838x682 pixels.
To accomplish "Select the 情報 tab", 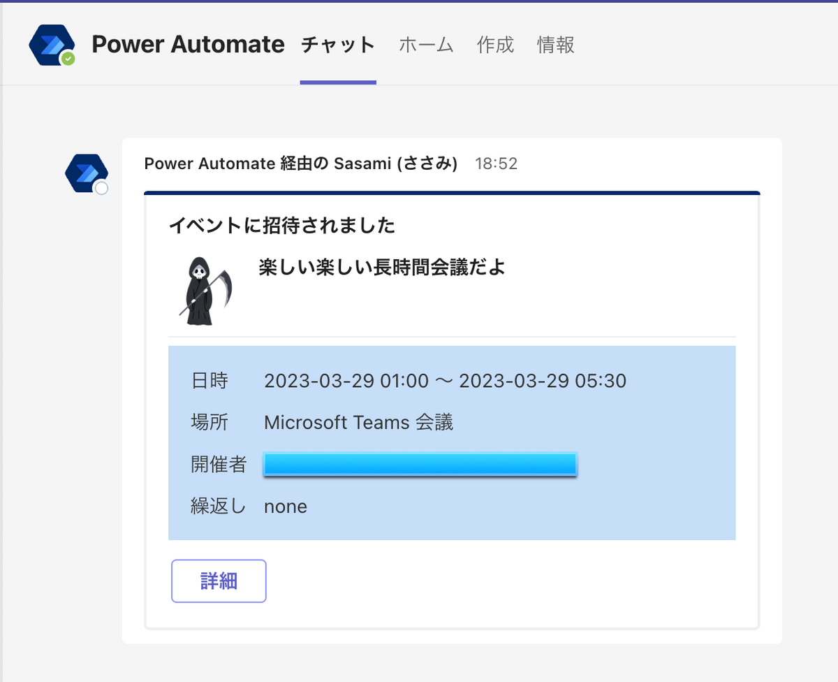I will (554, 45).
